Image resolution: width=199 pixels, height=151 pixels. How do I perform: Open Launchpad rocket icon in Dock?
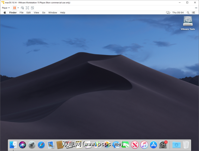32,145
